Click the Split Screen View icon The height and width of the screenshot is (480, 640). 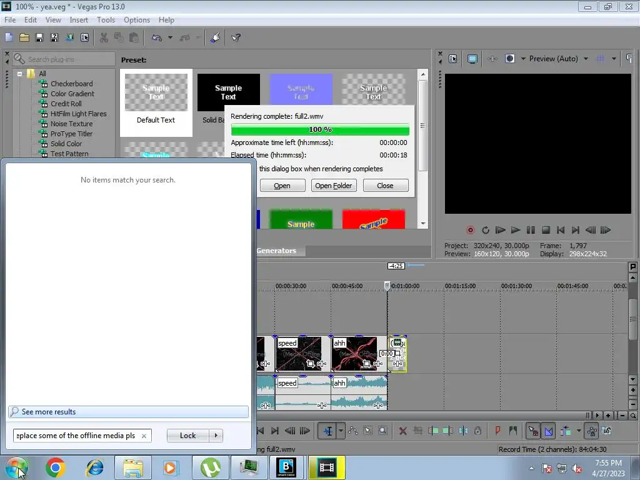click(x=510, y=59)
